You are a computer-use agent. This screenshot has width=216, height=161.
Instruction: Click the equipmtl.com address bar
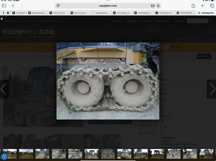point(108,6)
